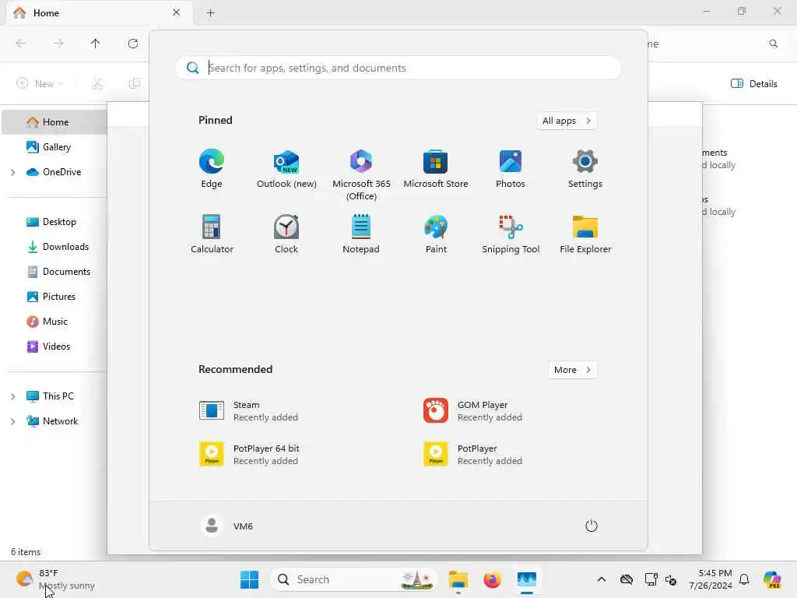Image resolution: width=797 pixels, height=598 pixels.
Task: Launch Paint app
Action: click(x=436, y=234)
